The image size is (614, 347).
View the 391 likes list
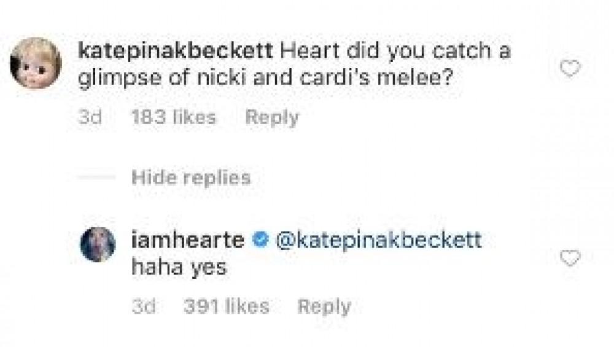(226, 306)
